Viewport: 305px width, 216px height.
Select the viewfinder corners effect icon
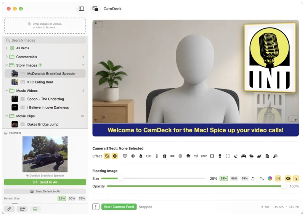[228, 156]
